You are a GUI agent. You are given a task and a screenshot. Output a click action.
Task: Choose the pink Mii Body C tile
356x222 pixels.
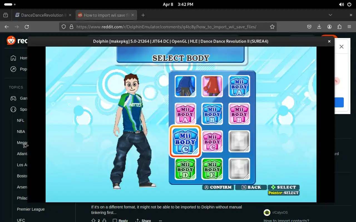pyautogui.click(x=212, y=141)
